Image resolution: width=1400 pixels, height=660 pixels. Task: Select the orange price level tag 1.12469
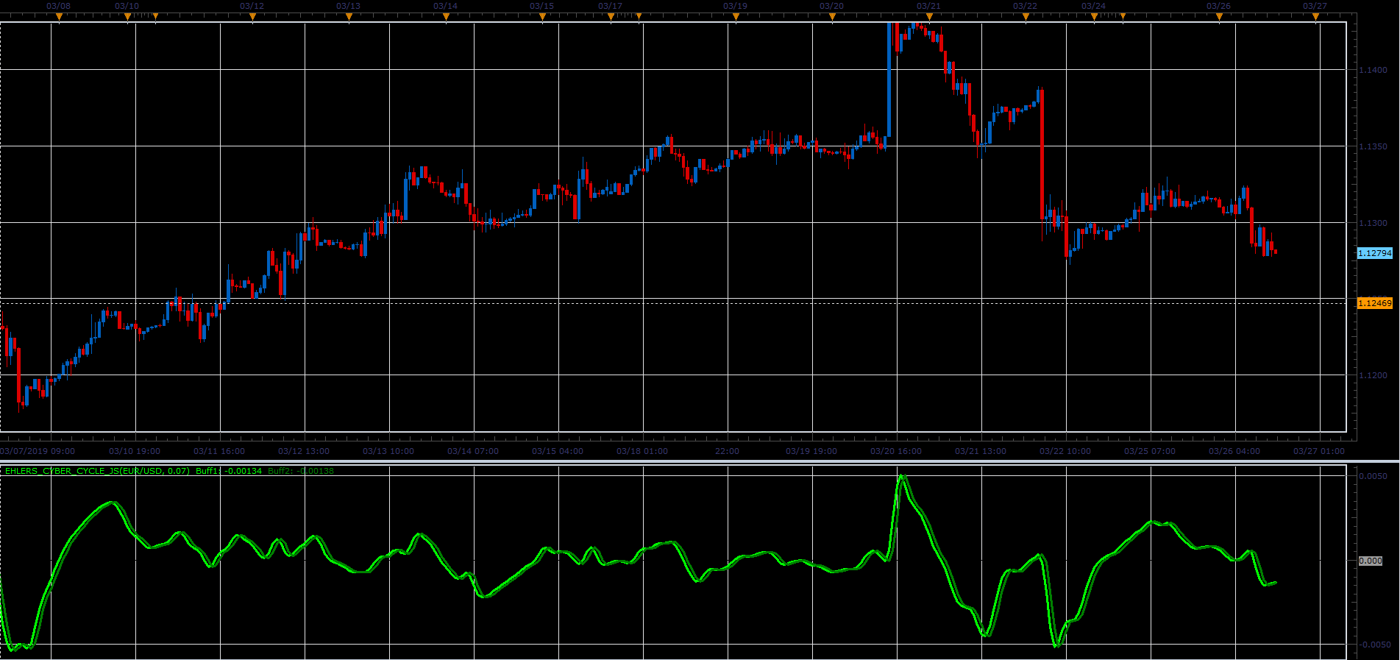[x=1374, y=303]
